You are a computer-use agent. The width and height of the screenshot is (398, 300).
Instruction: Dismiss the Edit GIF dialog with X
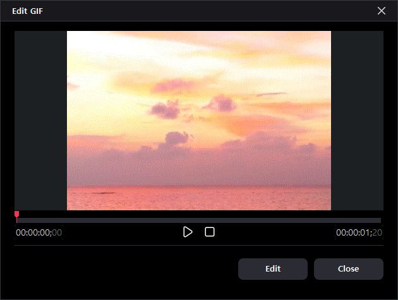pyautogui.click(x=381, y=11)
